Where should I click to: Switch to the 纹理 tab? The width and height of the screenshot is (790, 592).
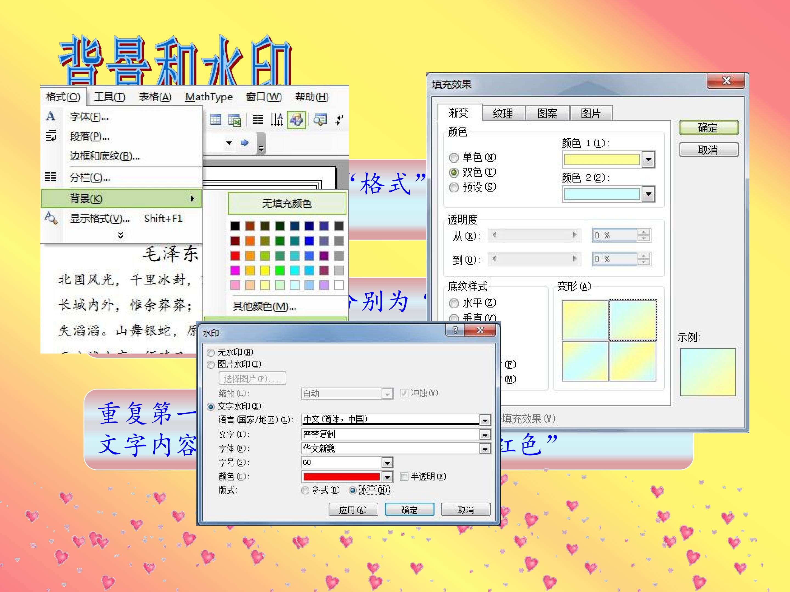point(503,113)
